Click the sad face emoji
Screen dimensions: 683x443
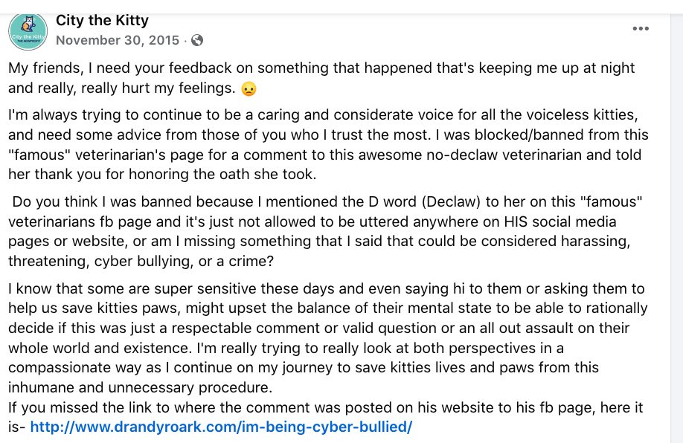point(248,88)
